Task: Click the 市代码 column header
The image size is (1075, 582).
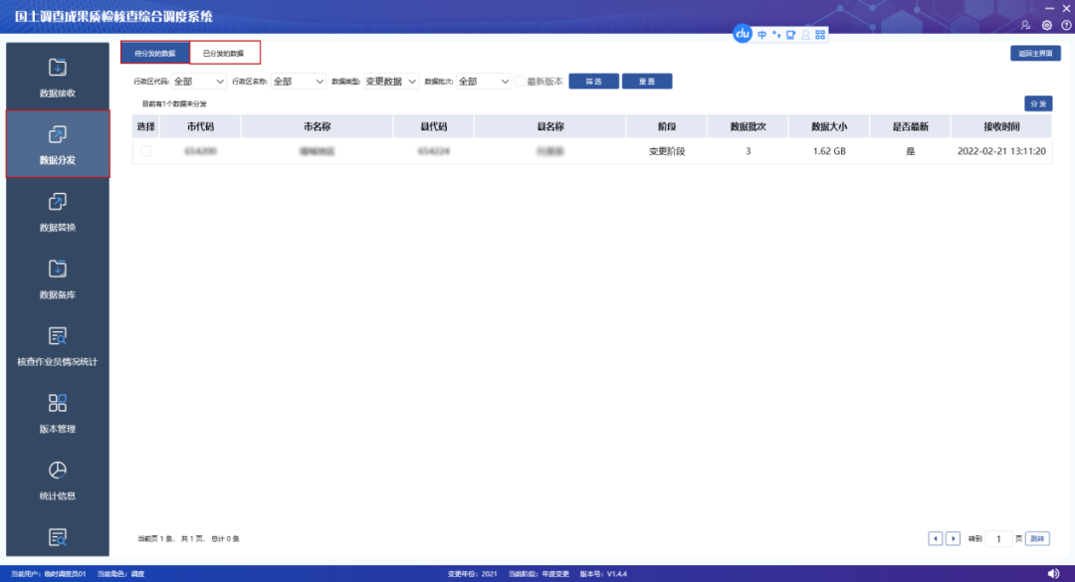Action: (x=200, y=126)
